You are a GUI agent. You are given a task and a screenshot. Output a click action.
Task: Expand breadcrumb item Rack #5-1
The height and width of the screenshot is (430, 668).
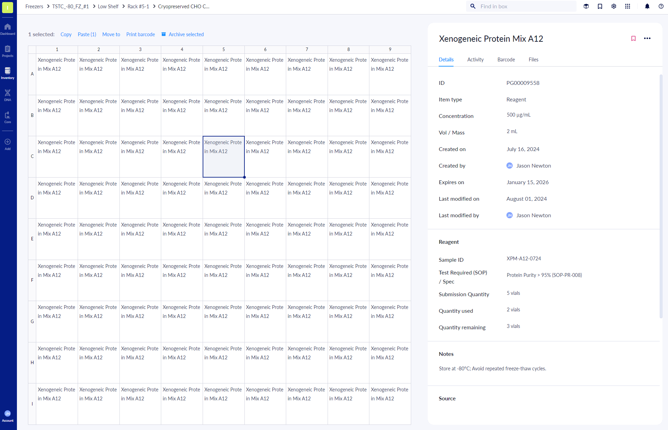tap(138, 6)
